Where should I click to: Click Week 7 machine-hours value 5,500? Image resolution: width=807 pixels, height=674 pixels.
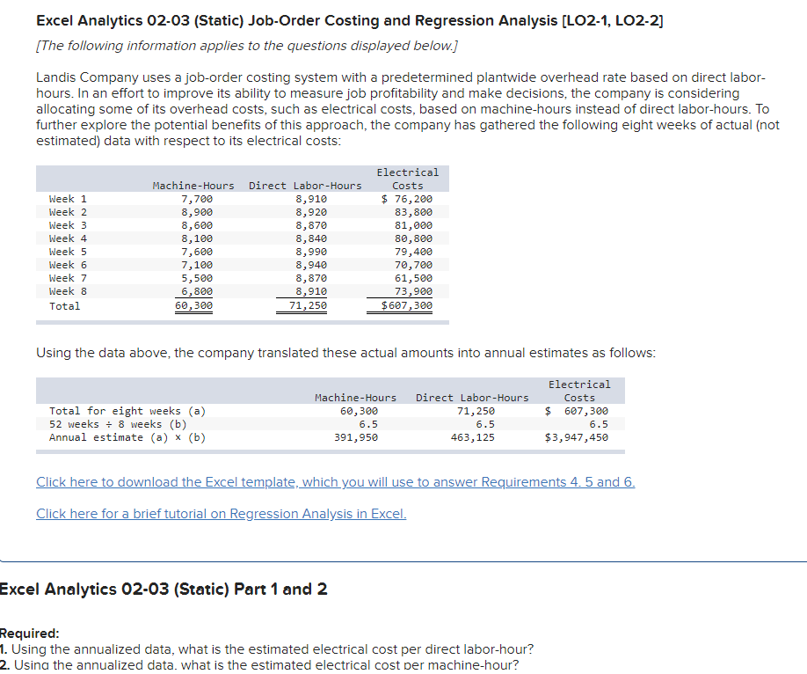point(197,278)
